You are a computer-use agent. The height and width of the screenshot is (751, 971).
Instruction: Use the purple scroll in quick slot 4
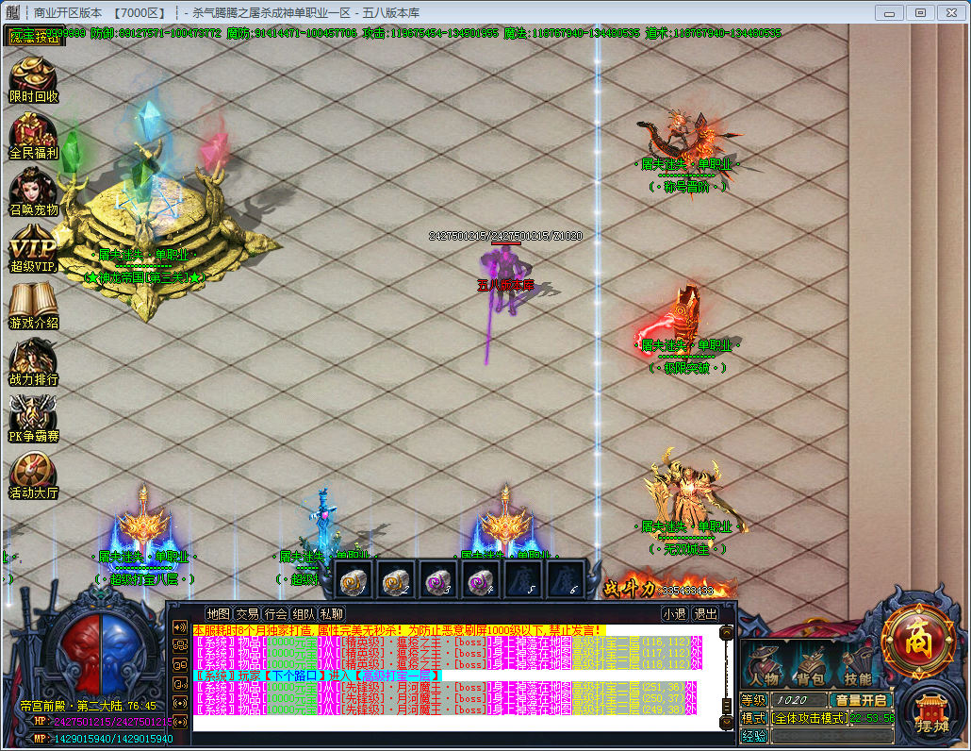pos(481,580)
